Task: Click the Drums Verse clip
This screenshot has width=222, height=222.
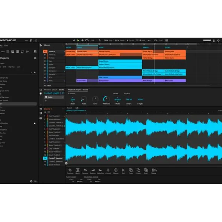Action: [87, 51]
